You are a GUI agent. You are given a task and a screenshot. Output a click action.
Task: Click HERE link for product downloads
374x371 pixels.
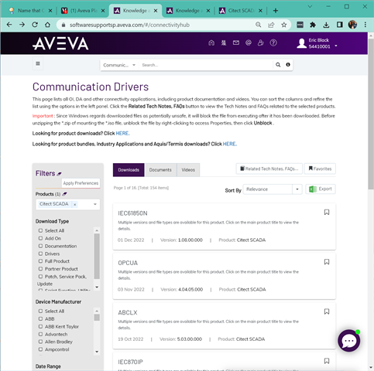122,134
